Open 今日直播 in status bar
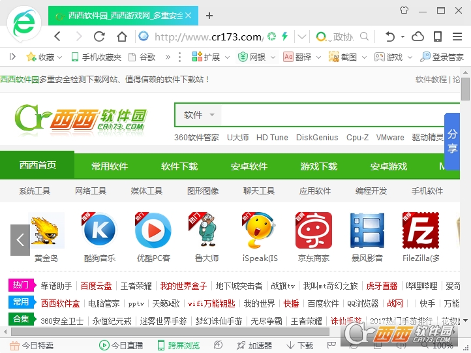 click(x=121, y=345)
